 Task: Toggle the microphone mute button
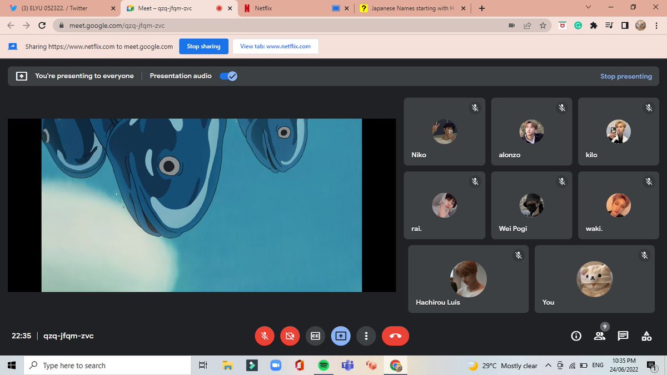coord(265,336)
